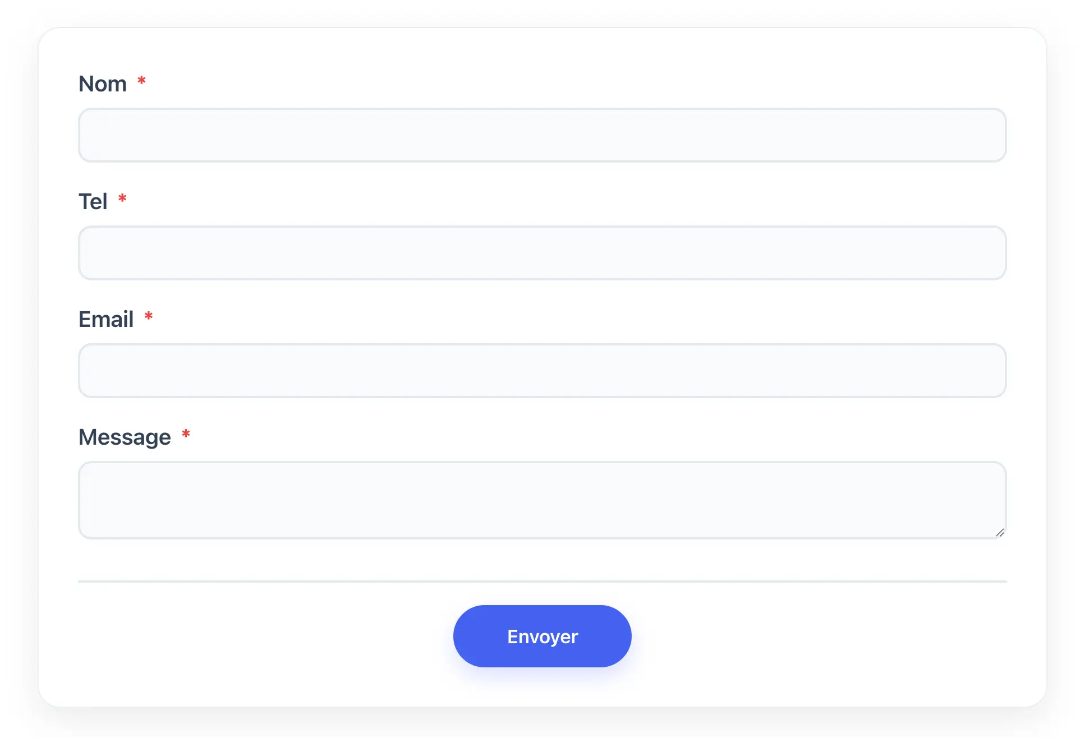Click the Message textarea resize handle
The height and width of the screenshot is (738, 1085).
[x=999, y=533]
